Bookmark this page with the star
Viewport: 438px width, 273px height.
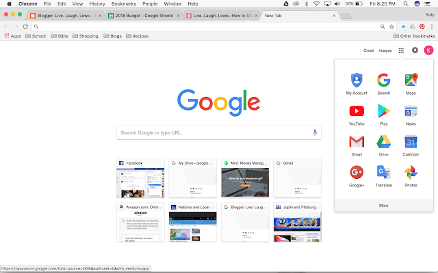tap(391, 27)
